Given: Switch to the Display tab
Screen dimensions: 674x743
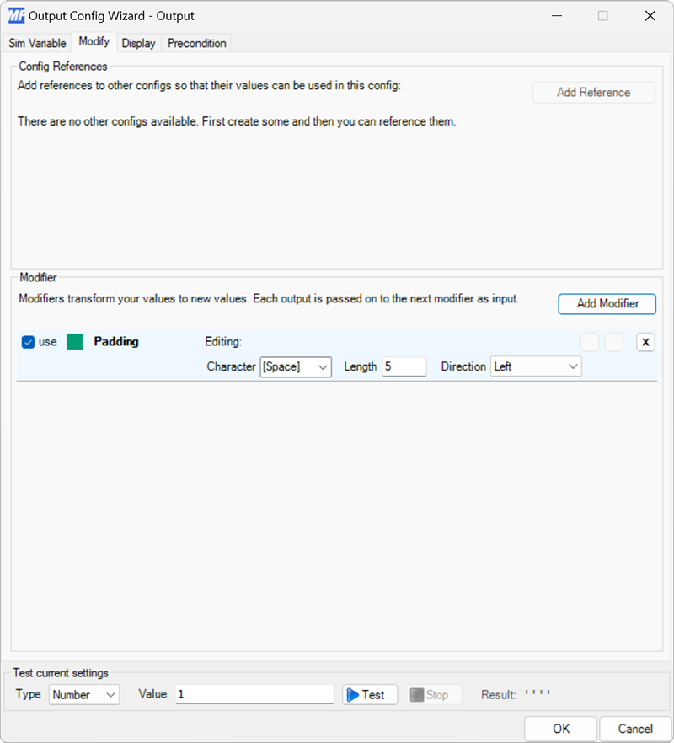Looking at the screenshot, I should [138, 42].
